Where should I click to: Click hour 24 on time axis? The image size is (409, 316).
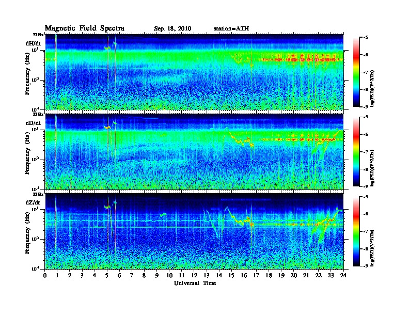tap(343, 276)
